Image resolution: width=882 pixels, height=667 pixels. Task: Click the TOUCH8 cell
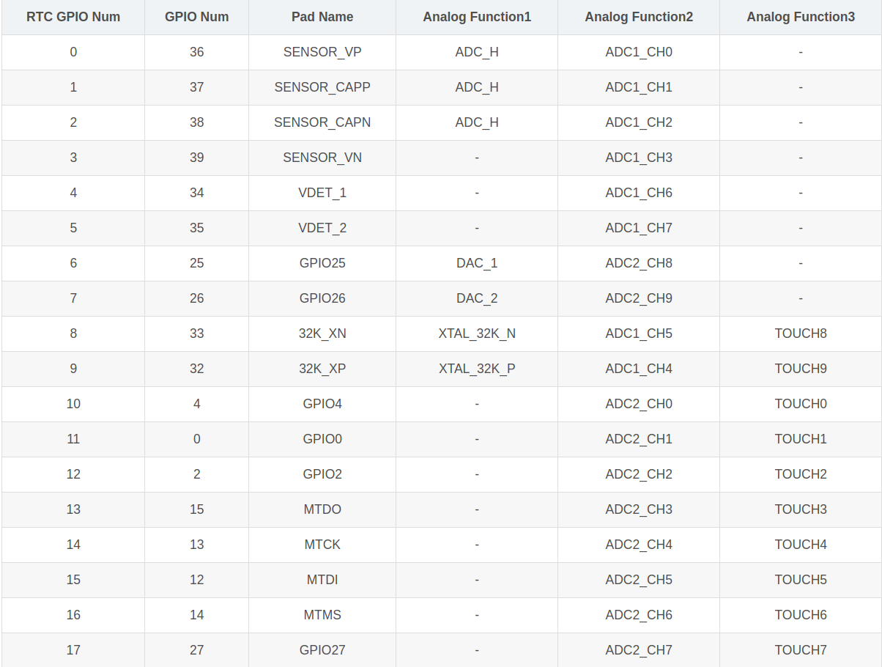[801, 333]
